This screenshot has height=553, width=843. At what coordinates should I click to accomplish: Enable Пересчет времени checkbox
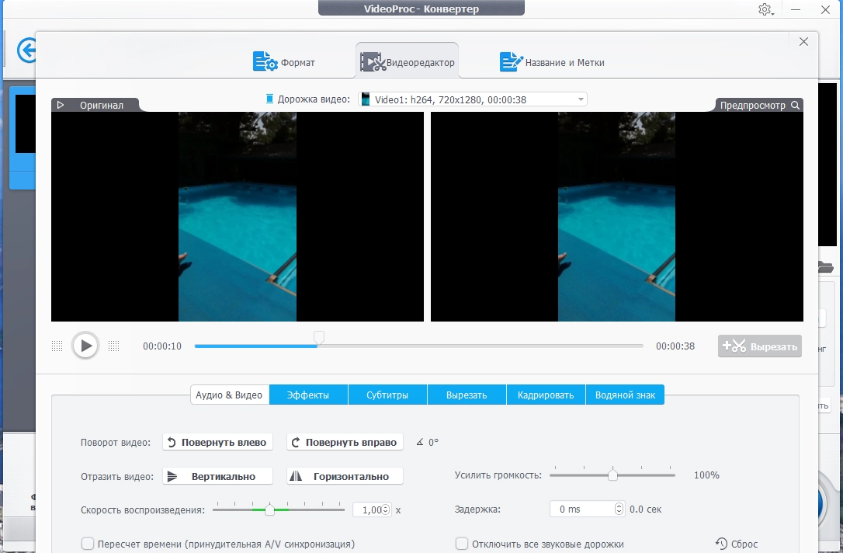(x=88, y=544)
